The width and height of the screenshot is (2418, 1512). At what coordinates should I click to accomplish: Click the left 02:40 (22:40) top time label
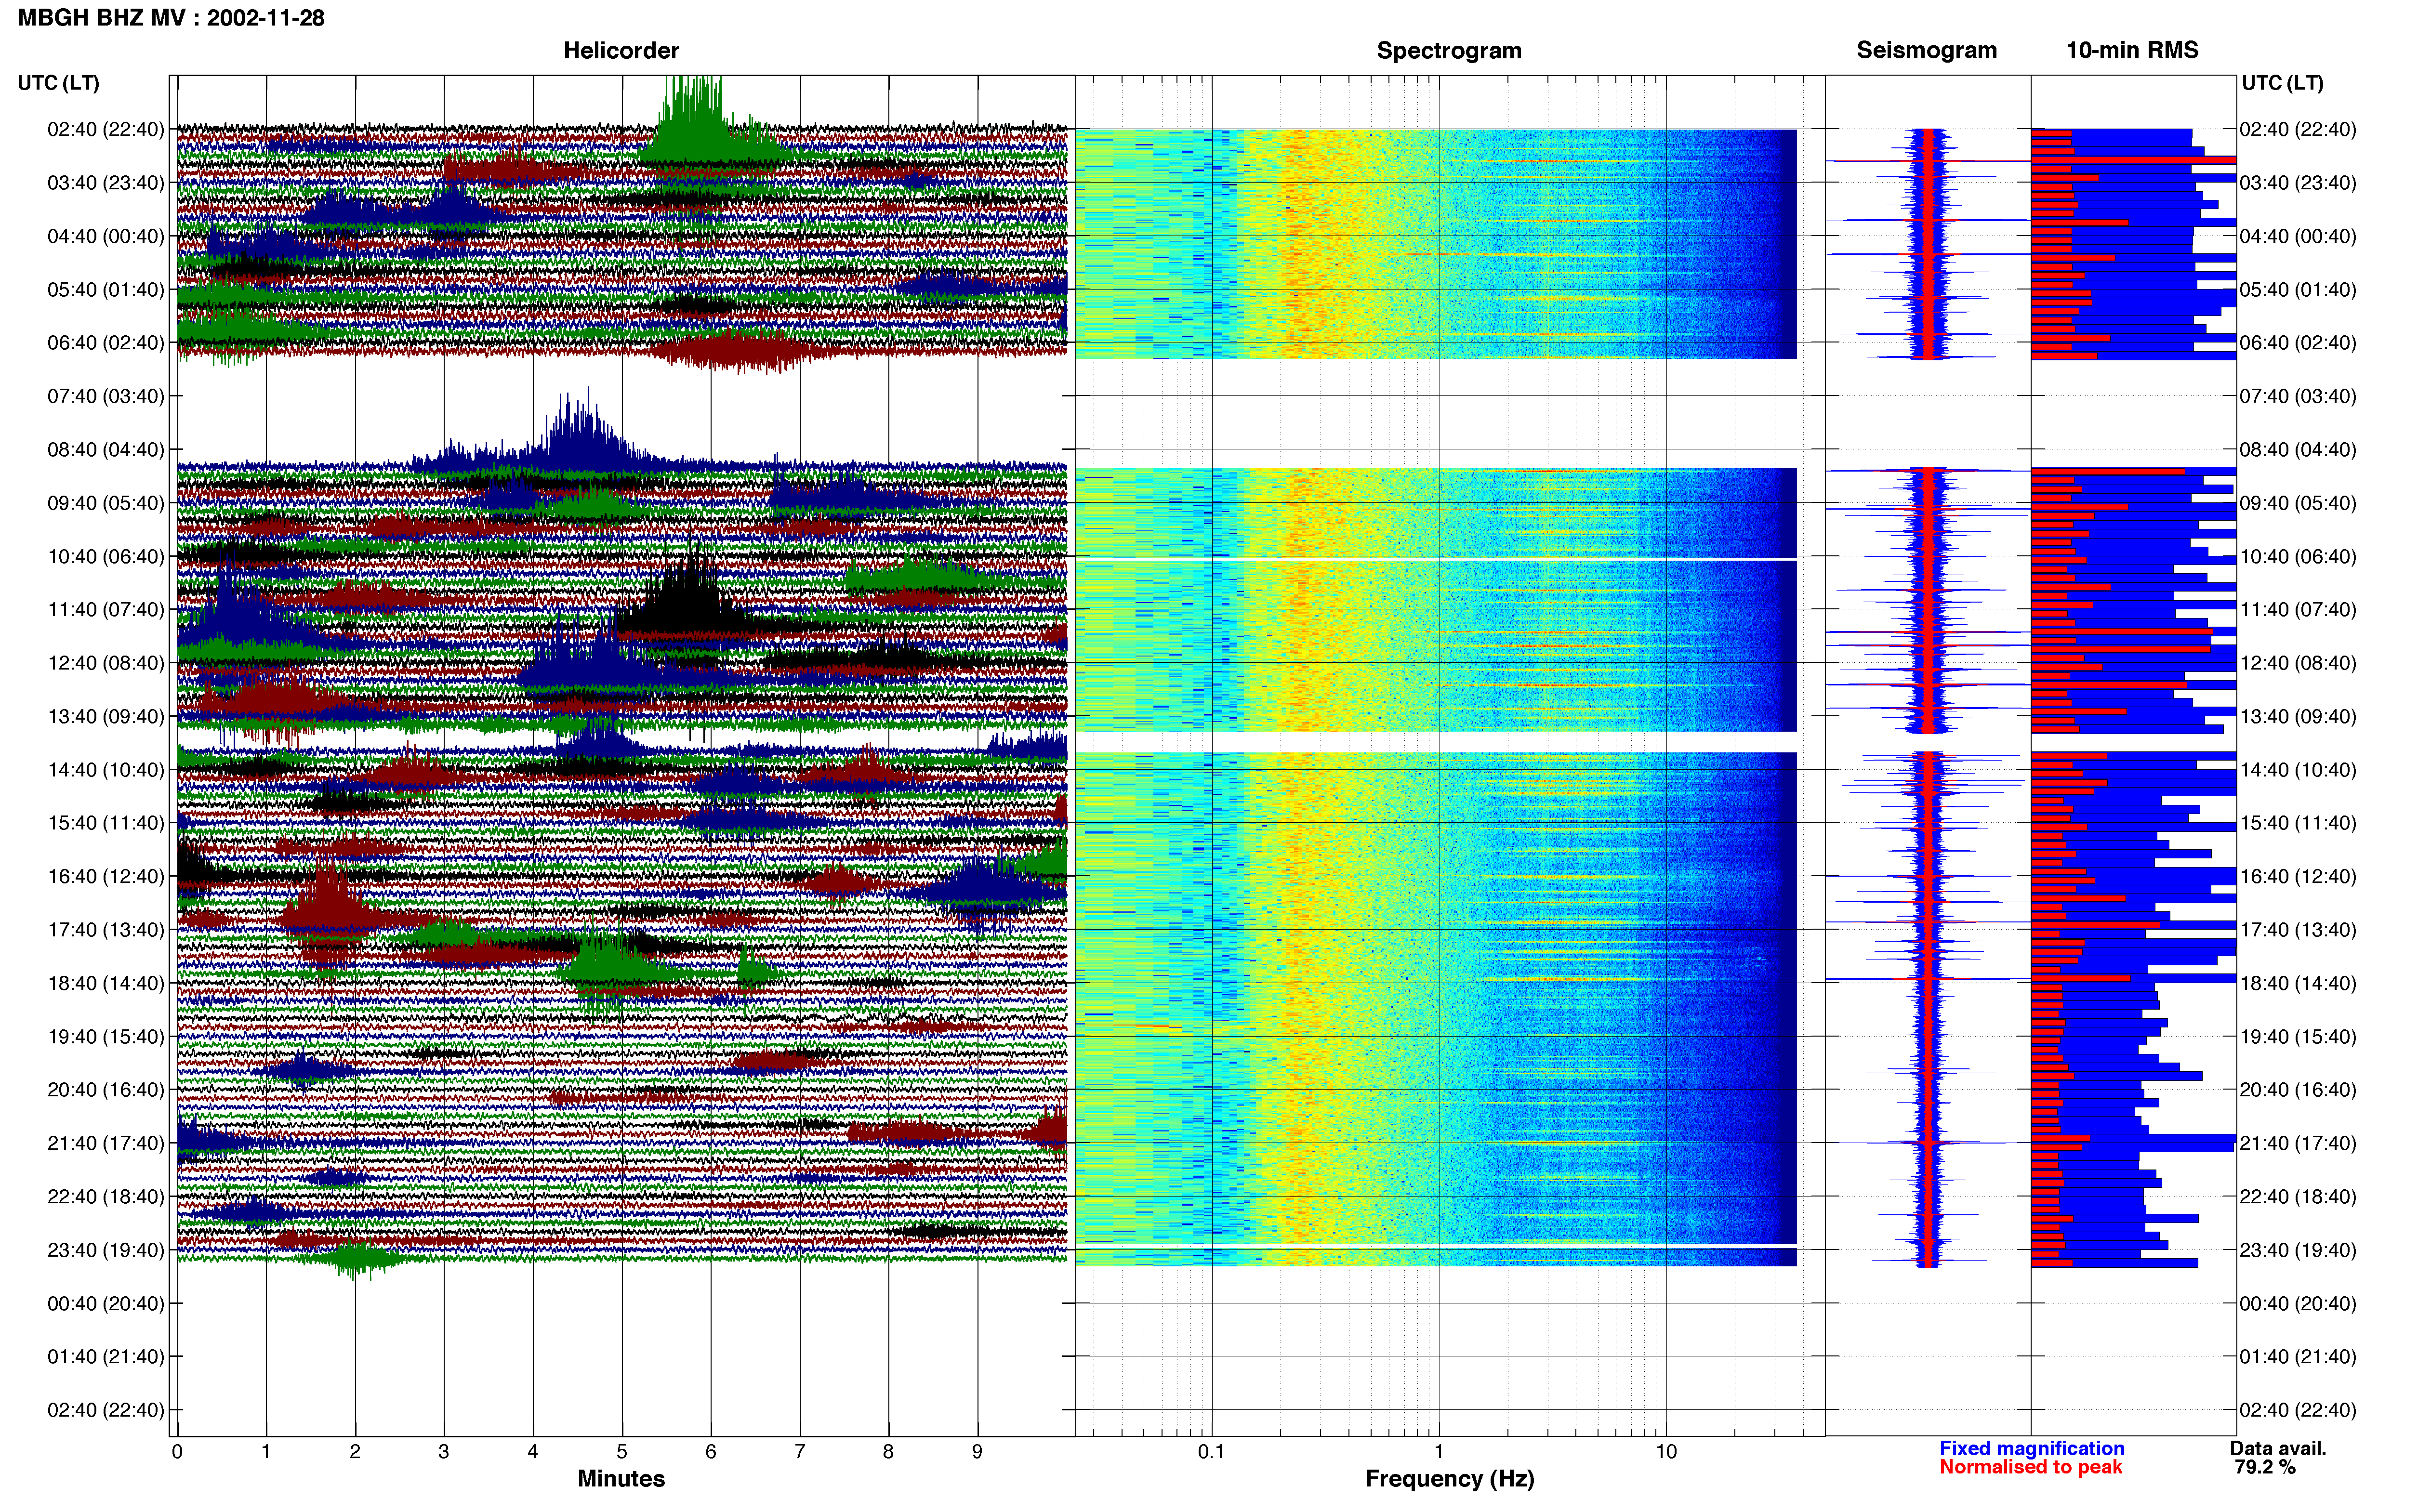point(106,129)
